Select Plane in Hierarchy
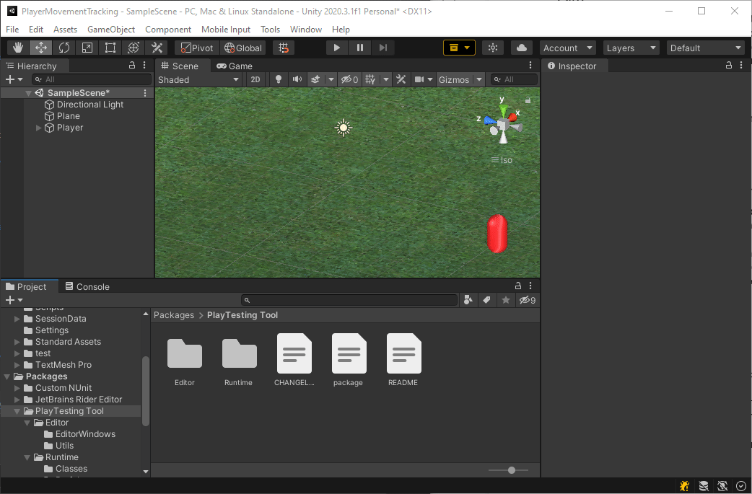The width and height of the screenshot is (752, 494). pyautogui.click(x=69, y=116)
